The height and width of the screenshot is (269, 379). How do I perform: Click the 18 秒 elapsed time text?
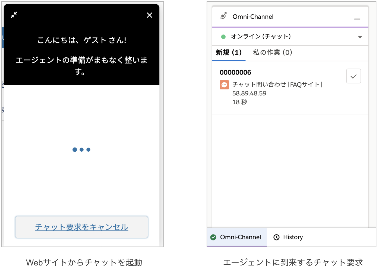(240, 102)
